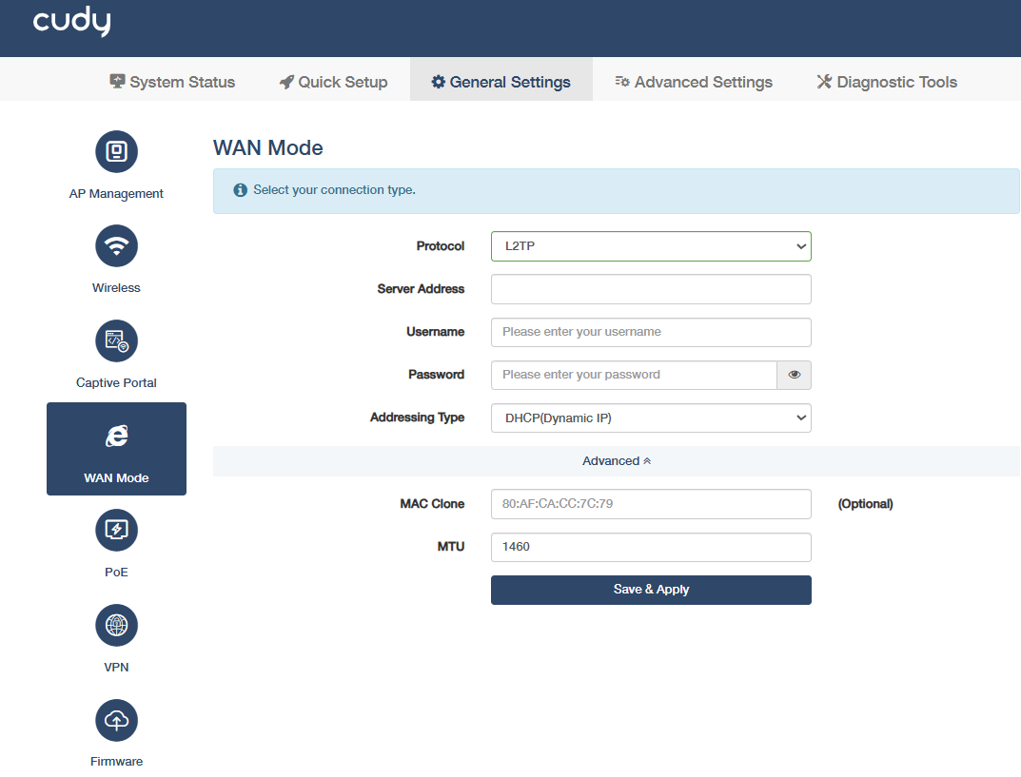Click the WAN Mode page heading
Image resolution: width=1021 pixels, height=777 pixels.
[x=268, y=147]
